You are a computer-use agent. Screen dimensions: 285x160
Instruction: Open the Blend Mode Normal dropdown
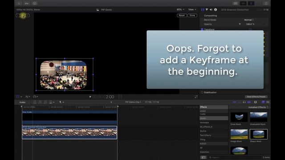click(249, 20)
